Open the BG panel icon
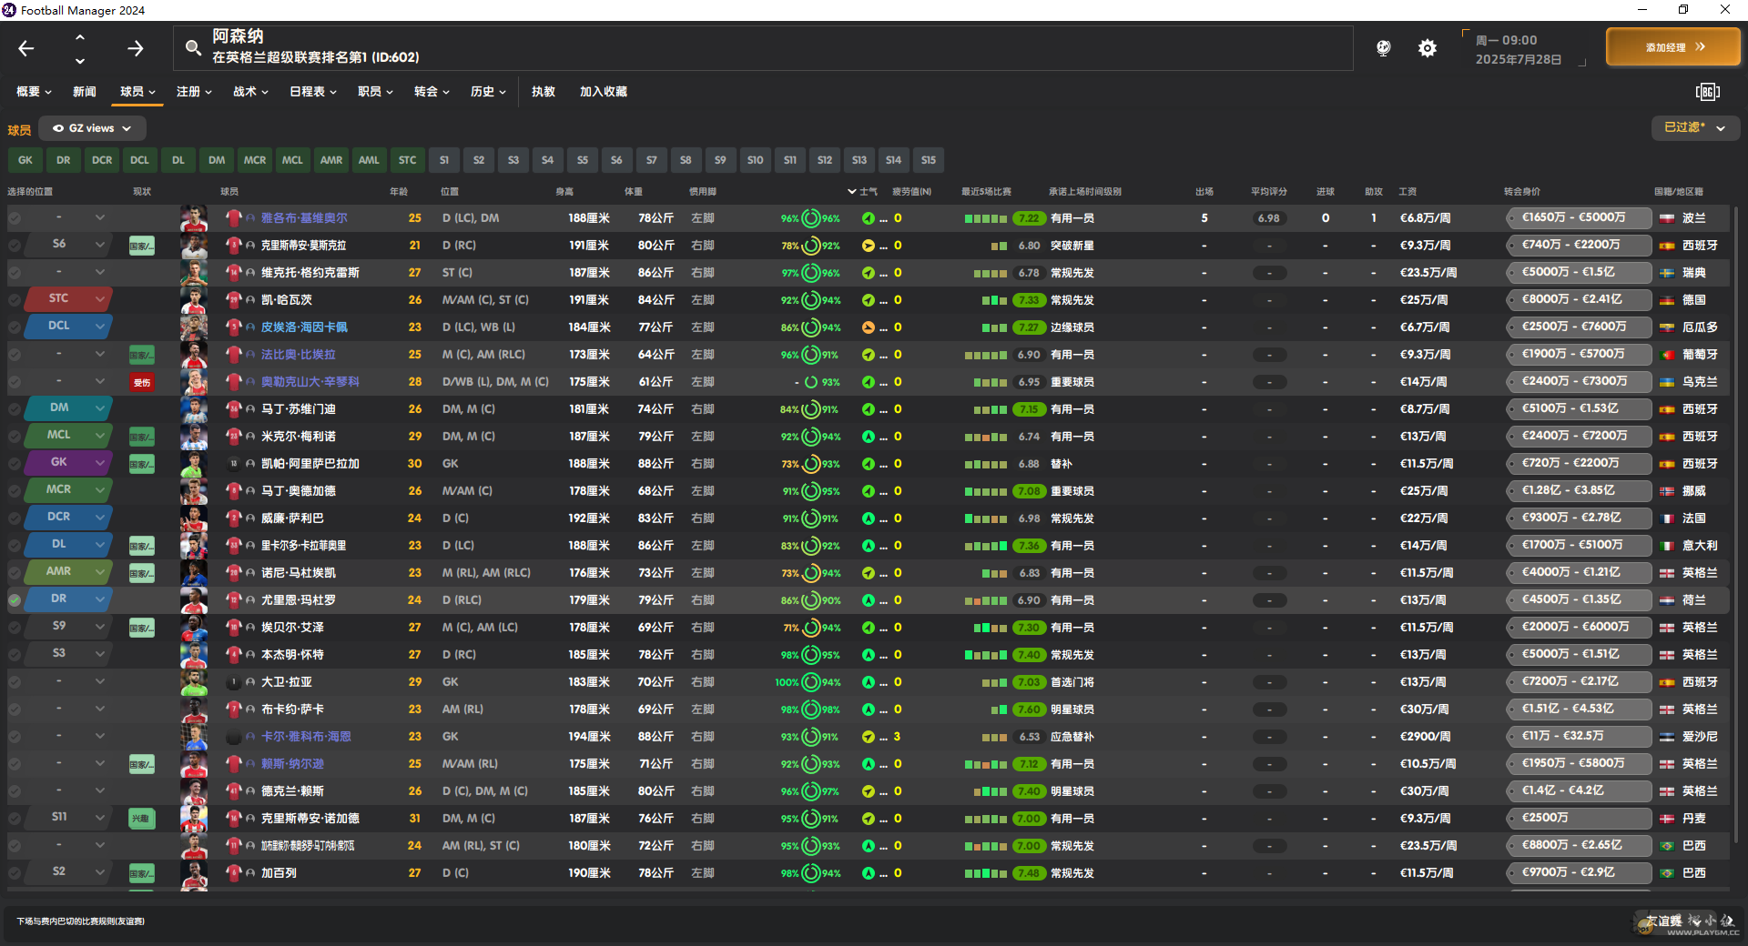The image size is (1748, 946). click(1708, 92)
